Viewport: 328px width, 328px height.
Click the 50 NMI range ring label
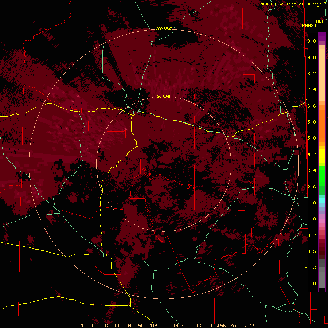tap(164, 96)
